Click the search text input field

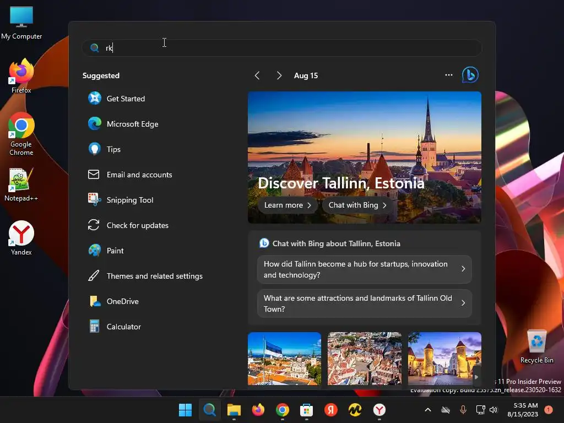coord(281,48)
